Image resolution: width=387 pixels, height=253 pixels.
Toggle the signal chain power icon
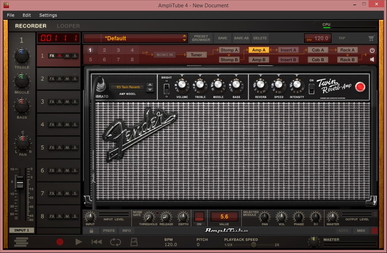tap(372, 50)
